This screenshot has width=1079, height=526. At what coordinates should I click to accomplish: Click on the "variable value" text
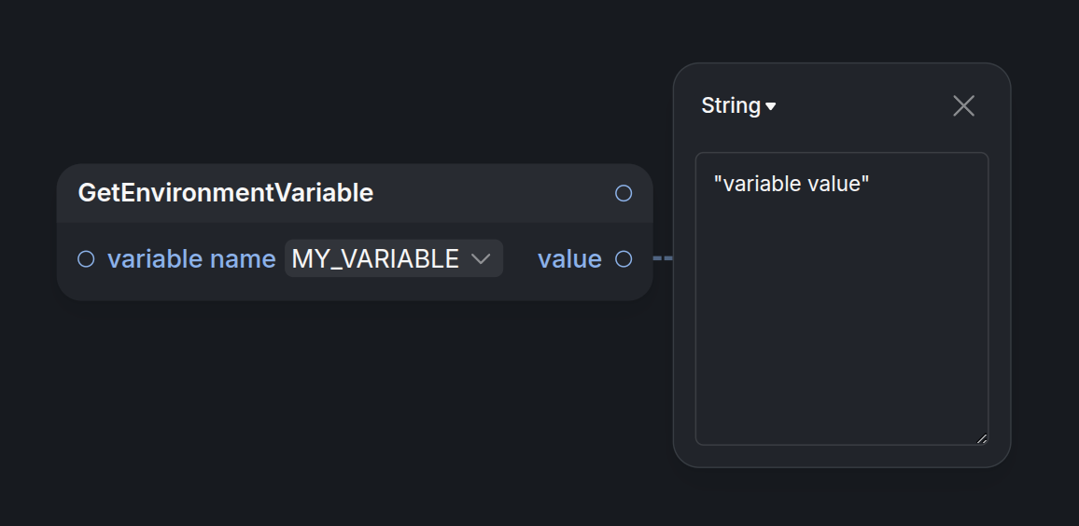click(792, 184)
